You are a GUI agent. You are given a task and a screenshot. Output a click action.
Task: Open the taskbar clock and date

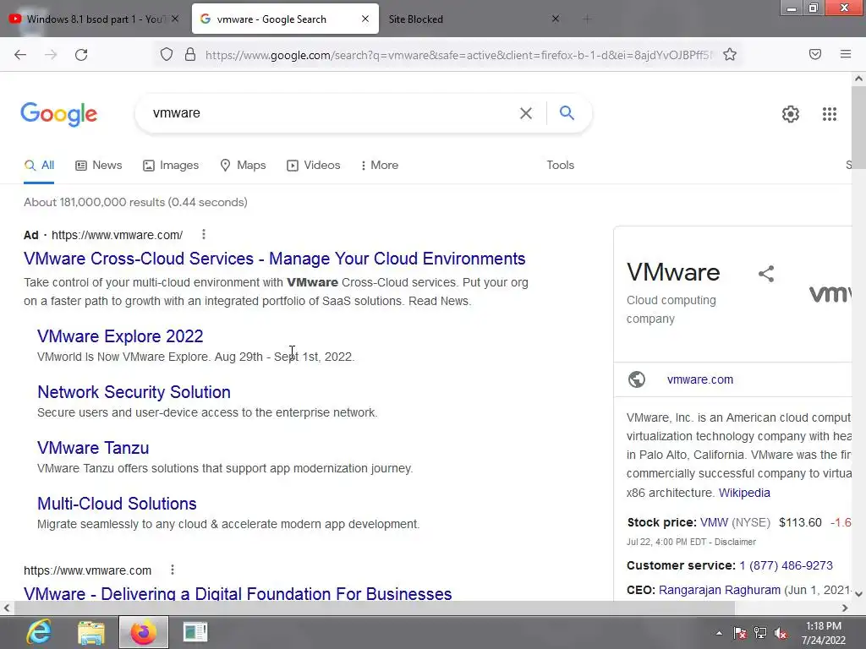pyautogui.click(x=824, y=633)
